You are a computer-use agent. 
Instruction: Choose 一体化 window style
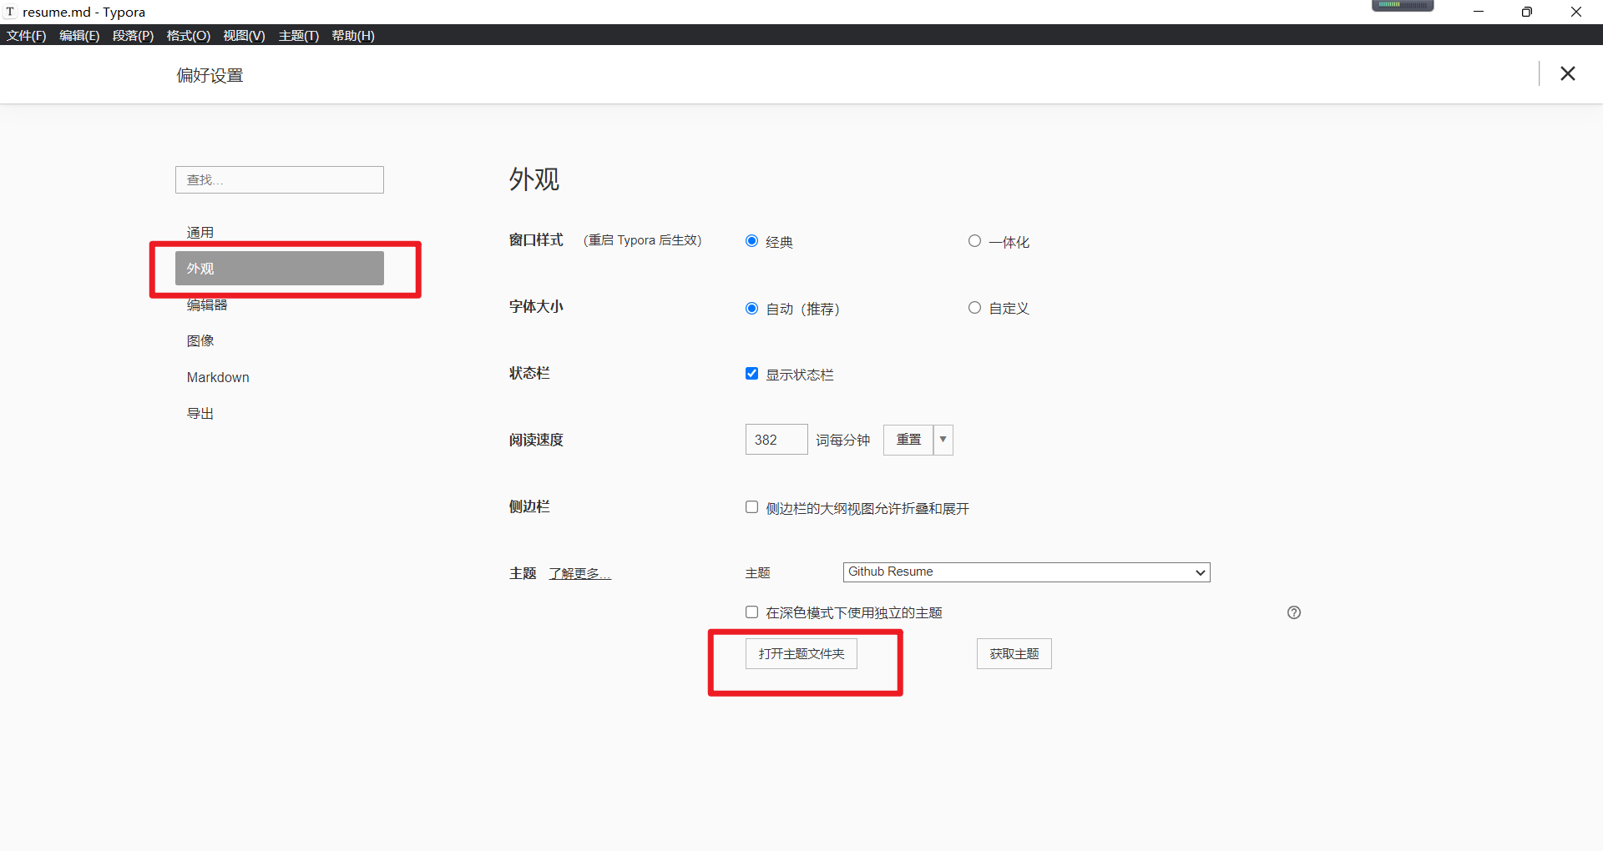pyautogui.click(x=974, y=241)
